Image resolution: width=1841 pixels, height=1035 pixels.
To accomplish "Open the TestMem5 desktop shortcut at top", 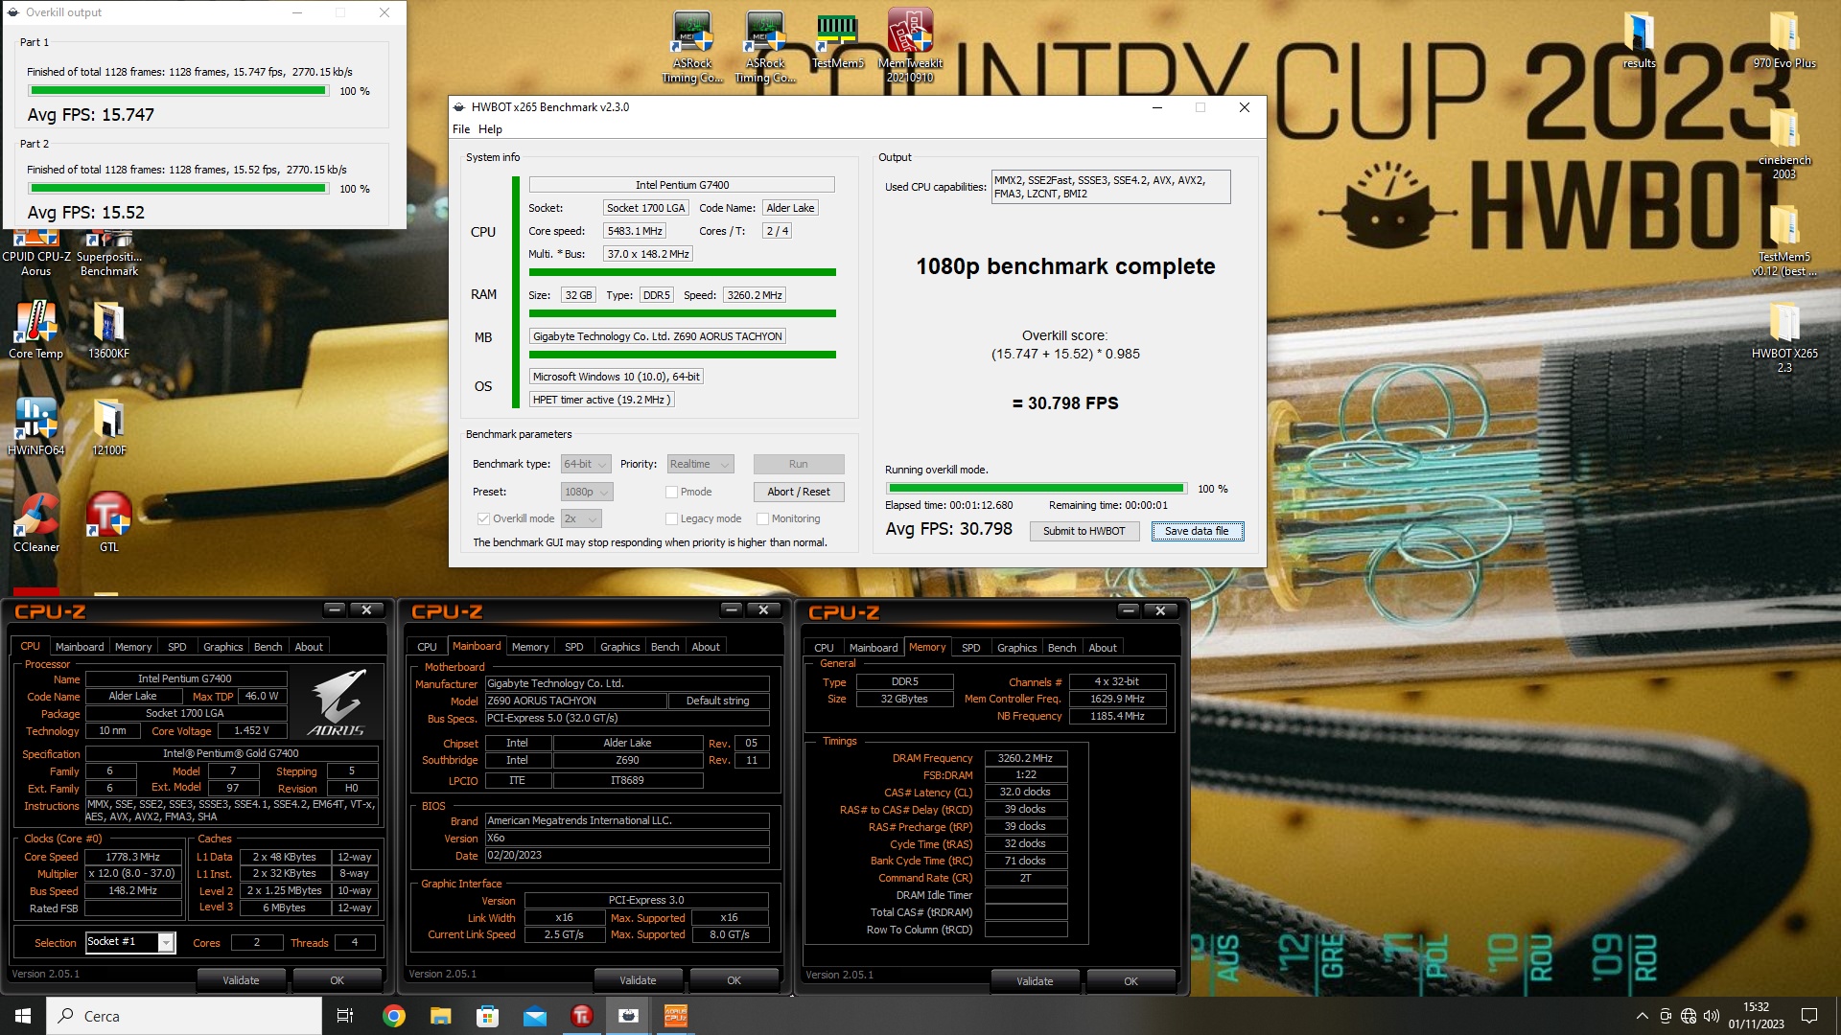I will point(837,39).
